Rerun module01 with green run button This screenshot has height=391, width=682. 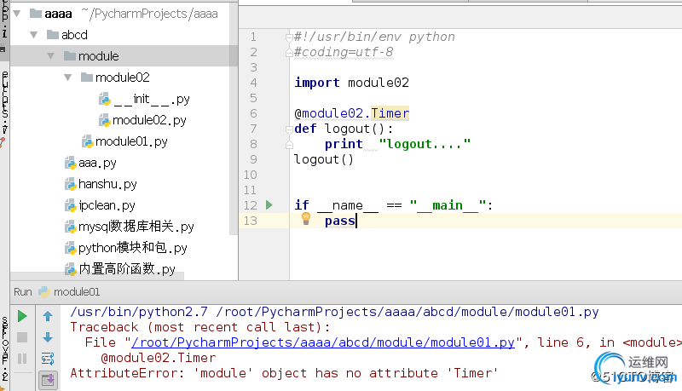point(22,316)
